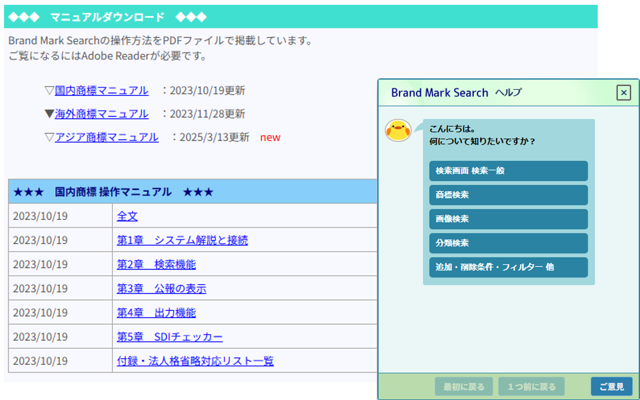Click the 2023/11/28更新 text

pyautogui.click(x=208, y=114)
